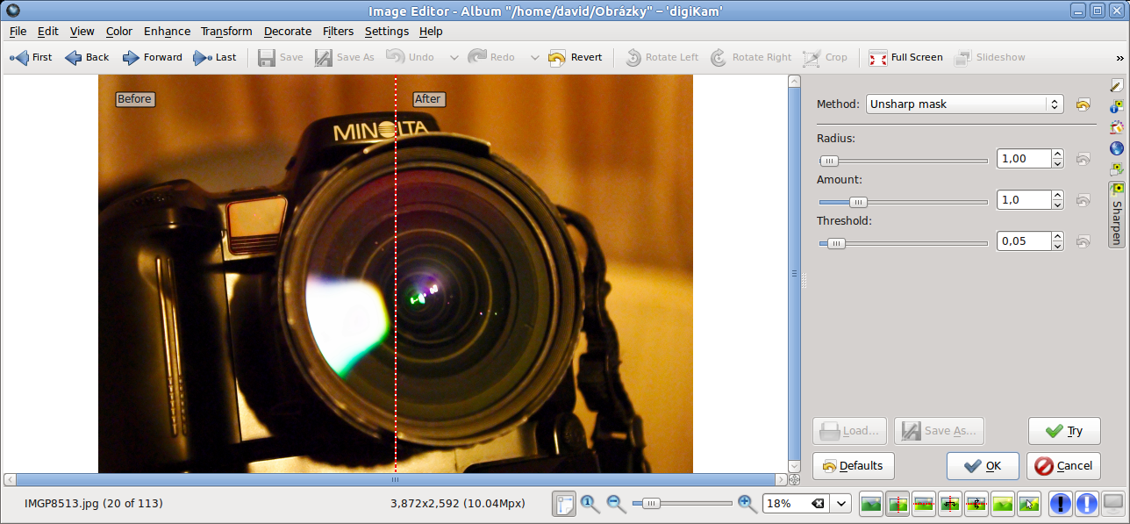Click the Back navigation button

pos(87,57)
